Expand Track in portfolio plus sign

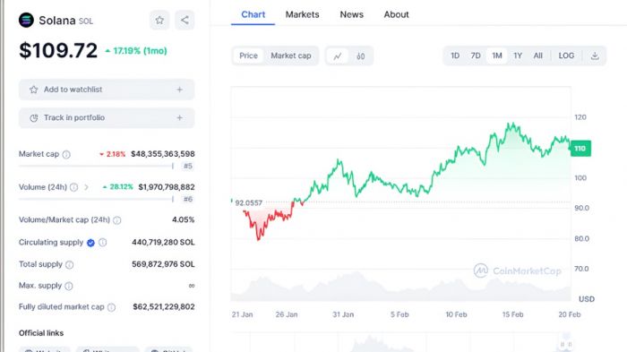point(179,117)
